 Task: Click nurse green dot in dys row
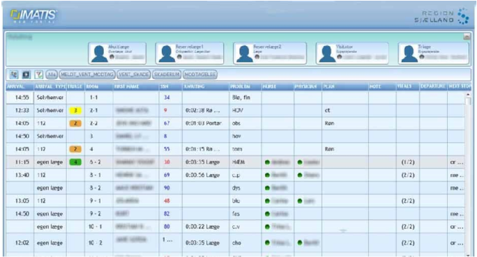[x=267, y=188]
